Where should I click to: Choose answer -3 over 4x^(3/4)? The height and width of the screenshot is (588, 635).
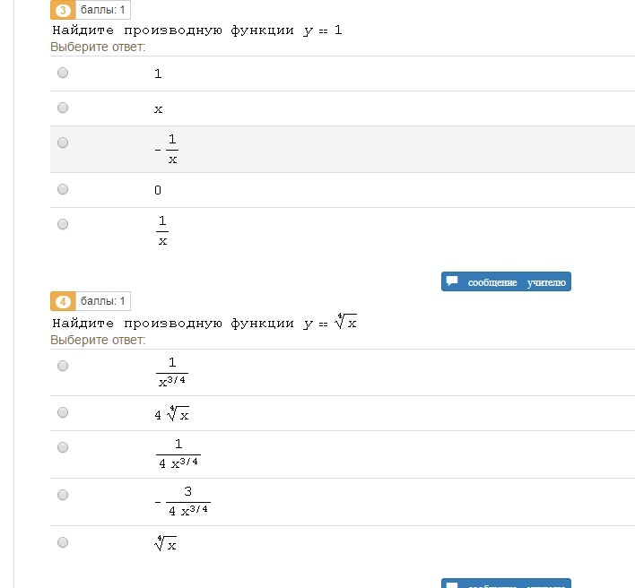(x=63, y=495)
